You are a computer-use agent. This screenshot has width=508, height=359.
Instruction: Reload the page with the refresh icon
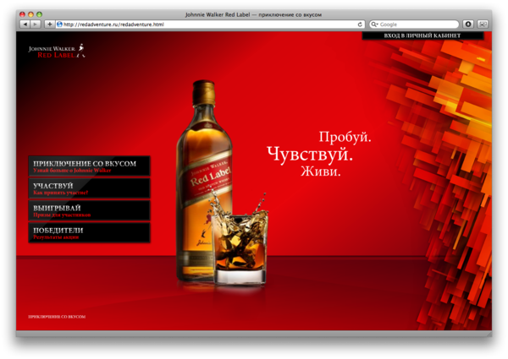coord(360,24)
